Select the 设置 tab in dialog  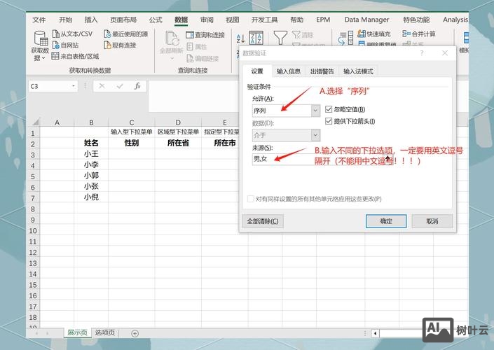click(257, 71)
